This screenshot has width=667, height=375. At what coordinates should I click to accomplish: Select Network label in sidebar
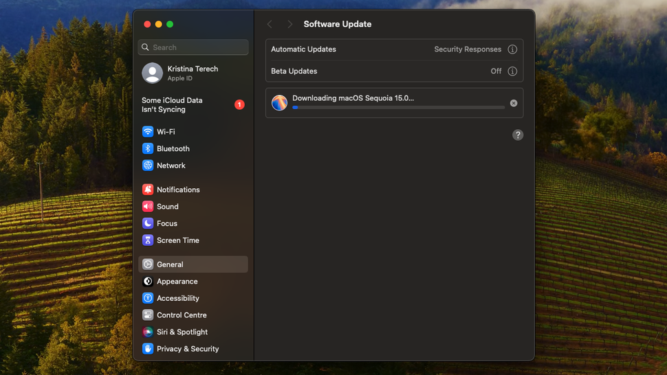click(171, 166)
